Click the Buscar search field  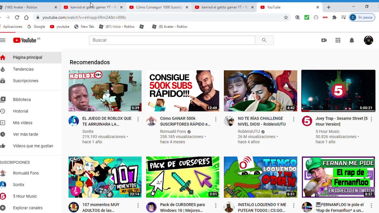pyautogui.click(x=172, y=40)
